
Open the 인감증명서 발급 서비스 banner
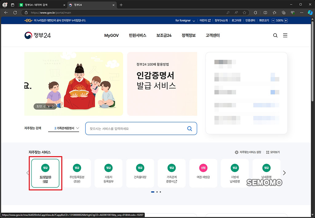point(162,84)
